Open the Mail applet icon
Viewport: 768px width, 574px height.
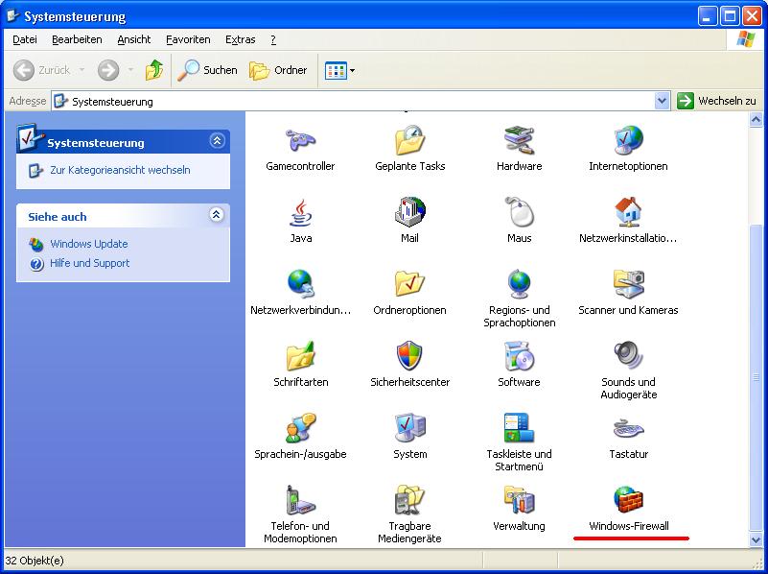[x=409, y=212]
